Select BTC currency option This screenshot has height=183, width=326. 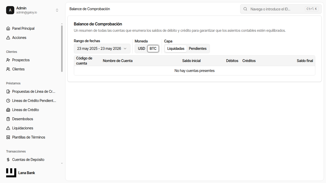point(153,49)
